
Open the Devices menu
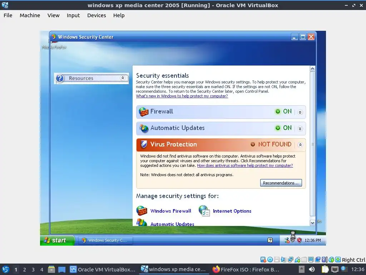(97, 15)
